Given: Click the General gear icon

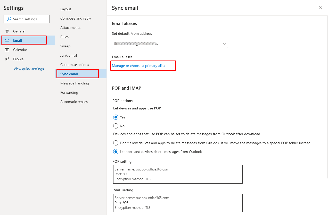Looking at the screenshot, I should 7,31.
